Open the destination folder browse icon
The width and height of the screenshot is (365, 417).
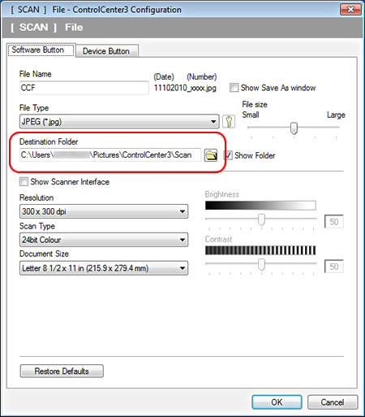click(211, 155)
